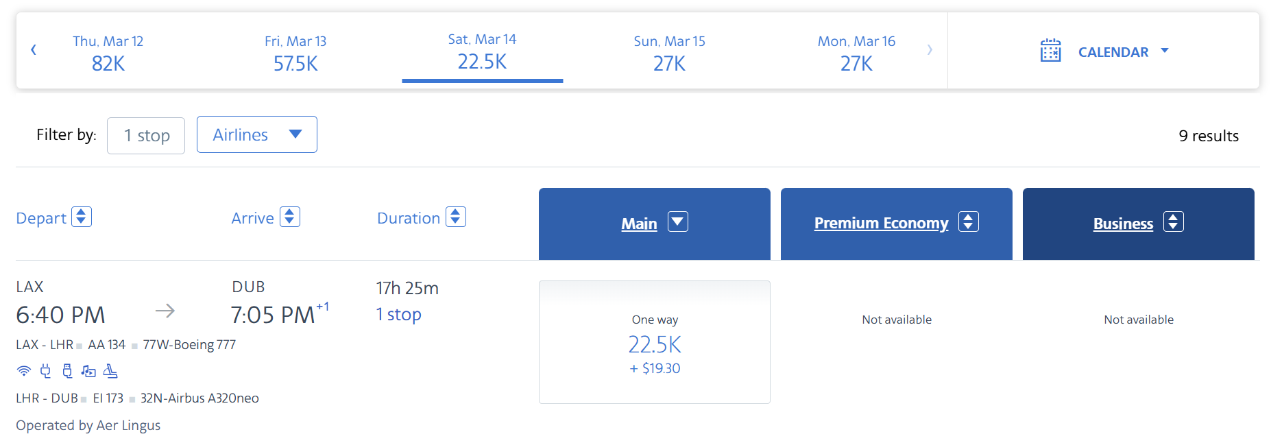Image resolution: width=1271 pixels, height=443 pixels.
Task: Sort flights by duration
Action: pos(456,217)
